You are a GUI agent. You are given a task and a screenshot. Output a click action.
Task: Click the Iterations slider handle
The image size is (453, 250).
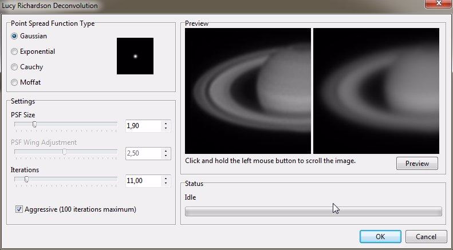coord(26,180)
